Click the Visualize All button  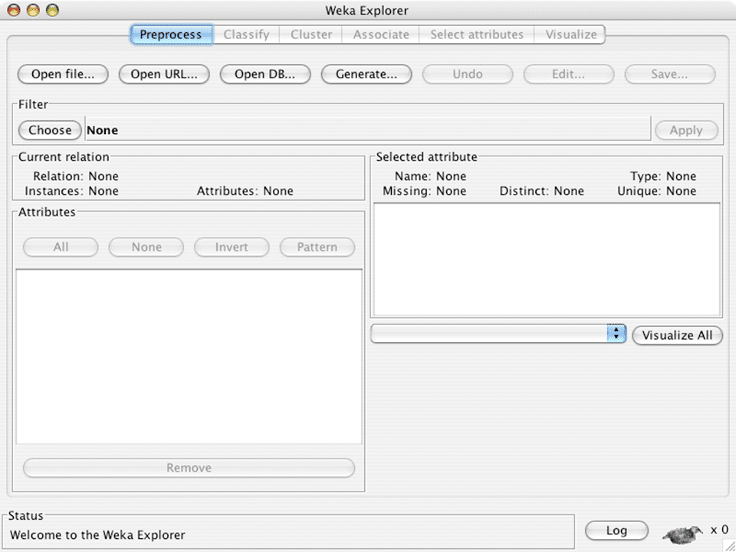(x=677, y=335)
